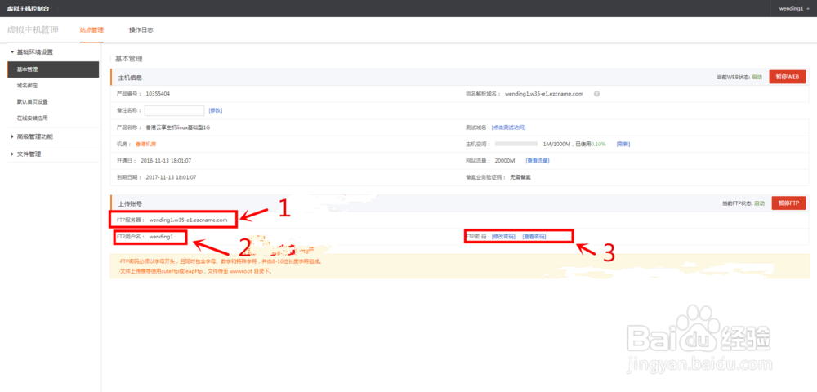The width and height of the screenshot is (817, 392).
Task: Focus the 备注名称 input field
Action: (x=174, y=110)
